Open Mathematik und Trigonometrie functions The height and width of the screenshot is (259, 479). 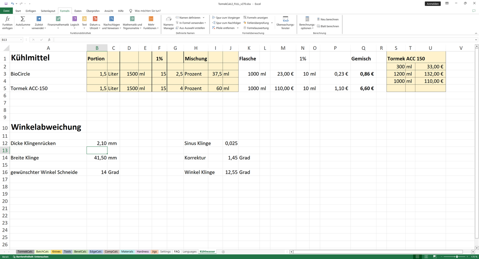pos(132,23)
